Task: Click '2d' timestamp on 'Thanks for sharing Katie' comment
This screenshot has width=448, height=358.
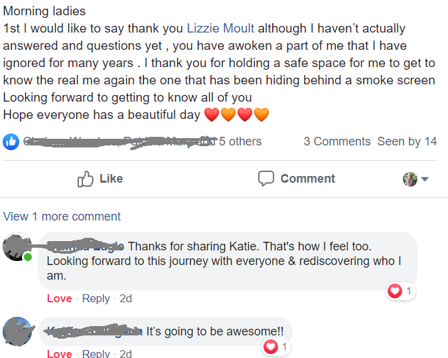Action: click(x=125, y=298)
